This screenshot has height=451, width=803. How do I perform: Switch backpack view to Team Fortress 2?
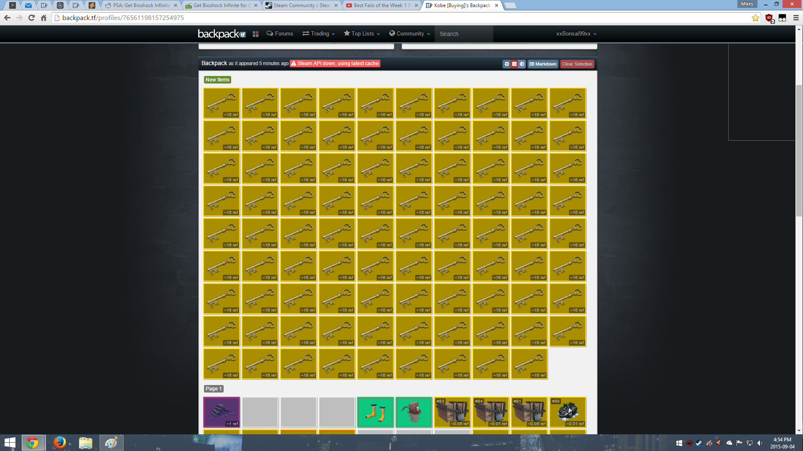tap(507, 64)
